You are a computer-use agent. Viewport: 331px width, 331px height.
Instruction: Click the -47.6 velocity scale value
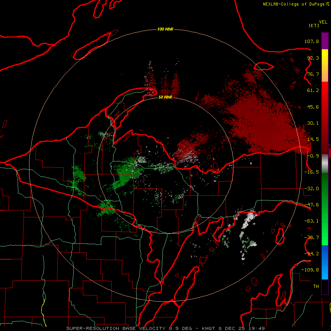tap(312, 205)
